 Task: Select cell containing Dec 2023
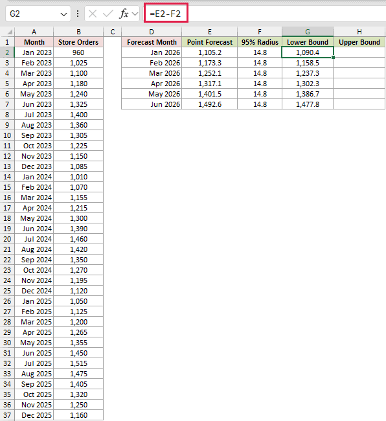coord(34,166)
